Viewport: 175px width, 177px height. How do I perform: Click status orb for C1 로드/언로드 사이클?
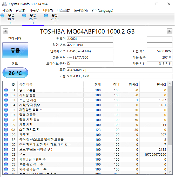coord(6,149)
